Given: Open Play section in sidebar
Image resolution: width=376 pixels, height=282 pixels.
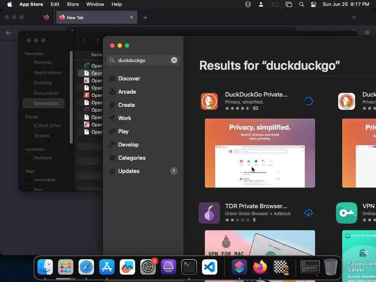Looking at the screenshot, I should 144,131.
